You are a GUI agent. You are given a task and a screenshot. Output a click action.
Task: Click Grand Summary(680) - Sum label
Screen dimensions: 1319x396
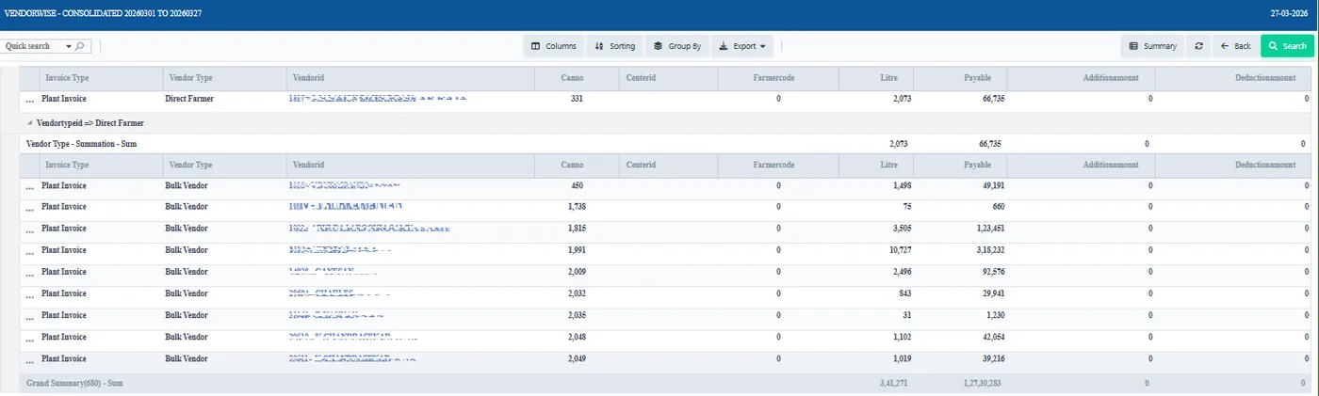point(74,384)
